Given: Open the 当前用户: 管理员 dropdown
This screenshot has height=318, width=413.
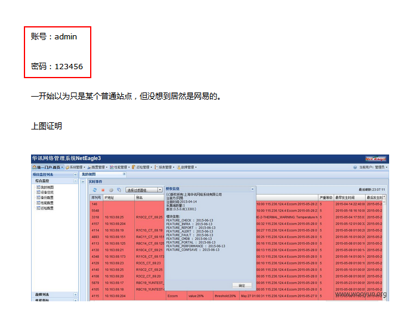Looking at the screenshot, I should tap(373, 167).
